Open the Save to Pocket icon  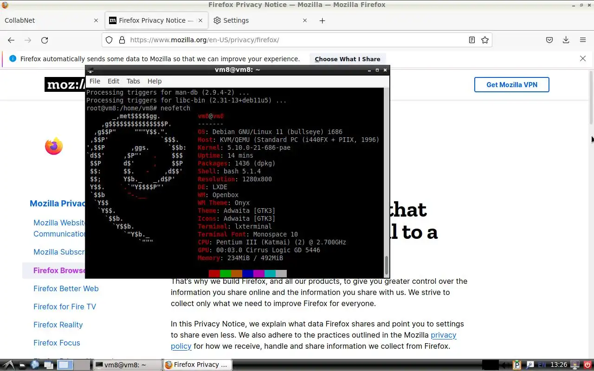(x=549, y=40)
